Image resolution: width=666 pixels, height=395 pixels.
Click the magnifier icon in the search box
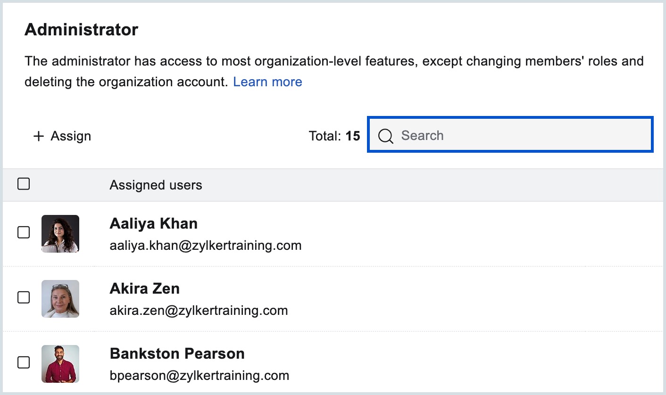[x=385, y=136]
